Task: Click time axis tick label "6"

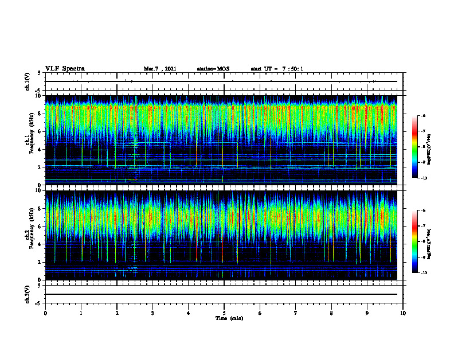Action: click(260, 313)
